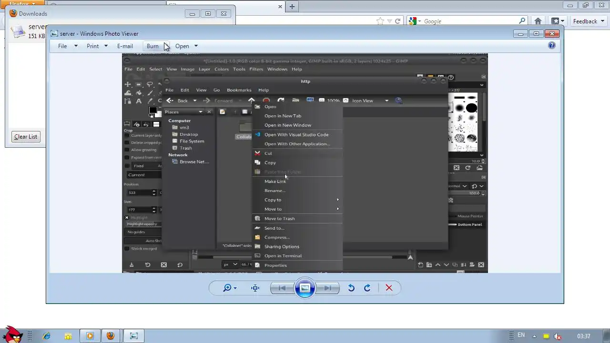
Task: Click the Photo Viewer taskbar button
Action: click(x=134, y=336)
